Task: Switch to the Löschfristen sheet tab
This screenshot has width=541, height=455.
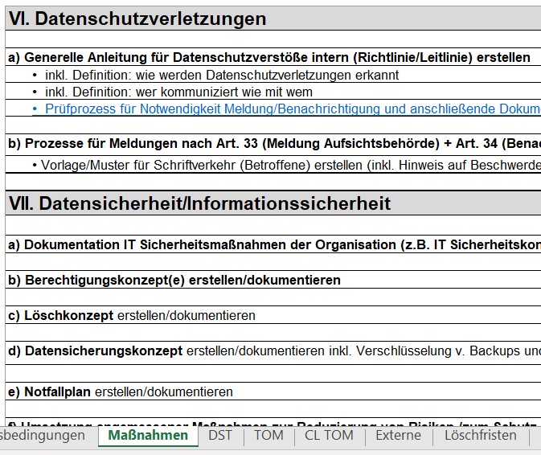Action: pos(481,435)
